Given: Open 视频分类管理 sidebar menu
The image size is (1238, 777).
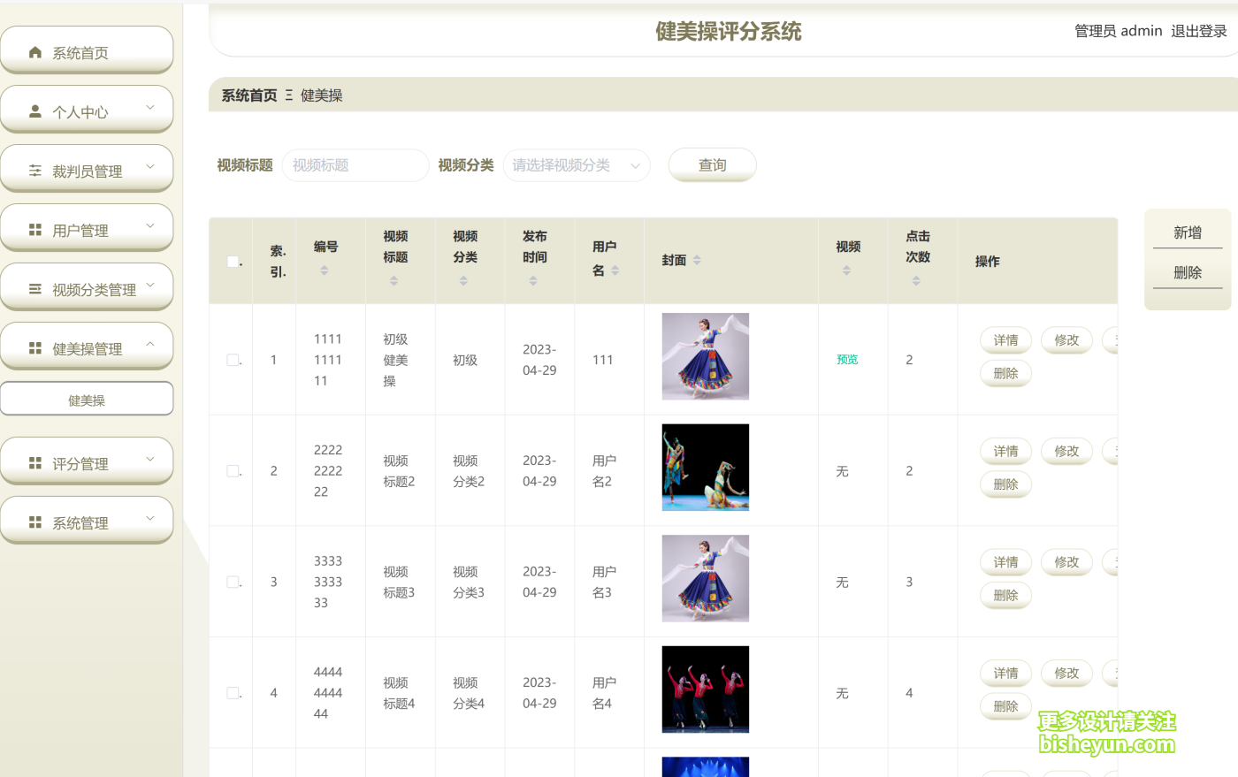Looking at the screenshot, I should pos(87,287).
